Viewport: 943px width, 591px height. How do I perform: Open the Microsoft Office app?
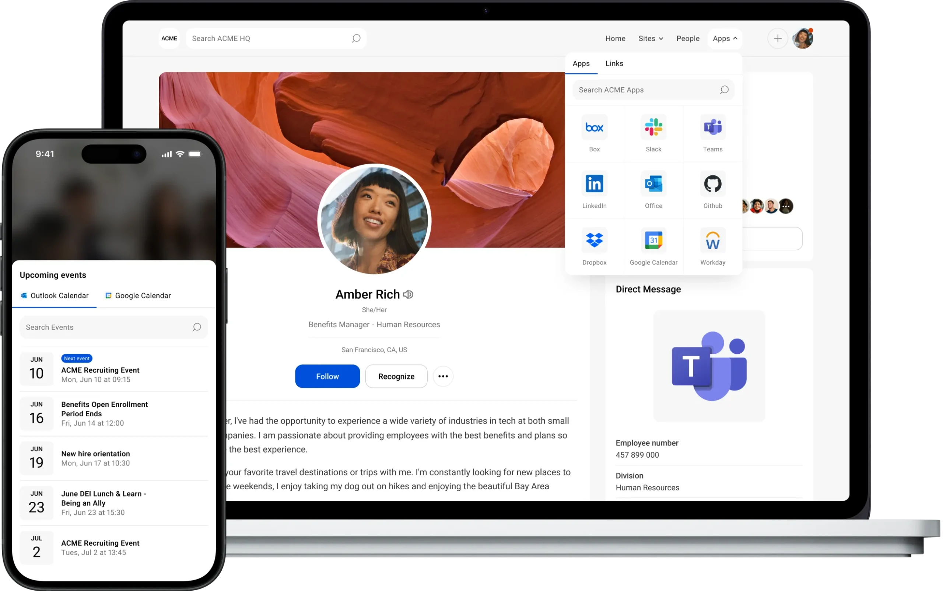pos(653,190)
